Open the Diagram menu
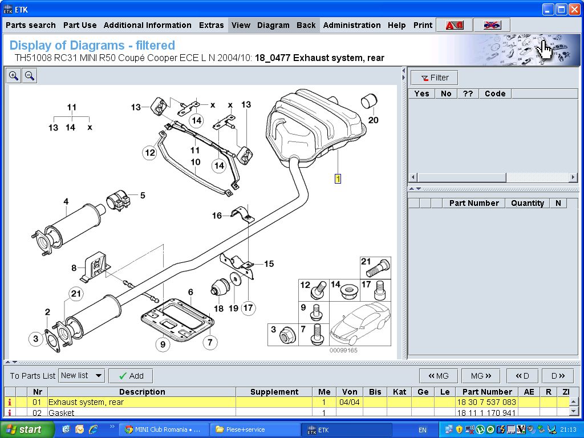This screenshot has height=438, width=584. pyautogui.click(x=273, y=25)
